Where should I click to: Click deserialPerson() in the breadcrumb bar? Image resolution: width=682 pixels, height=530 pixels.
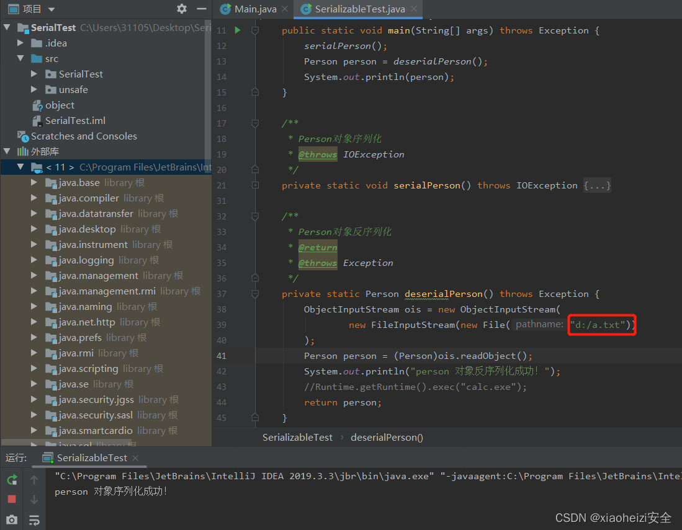point(387,438)
